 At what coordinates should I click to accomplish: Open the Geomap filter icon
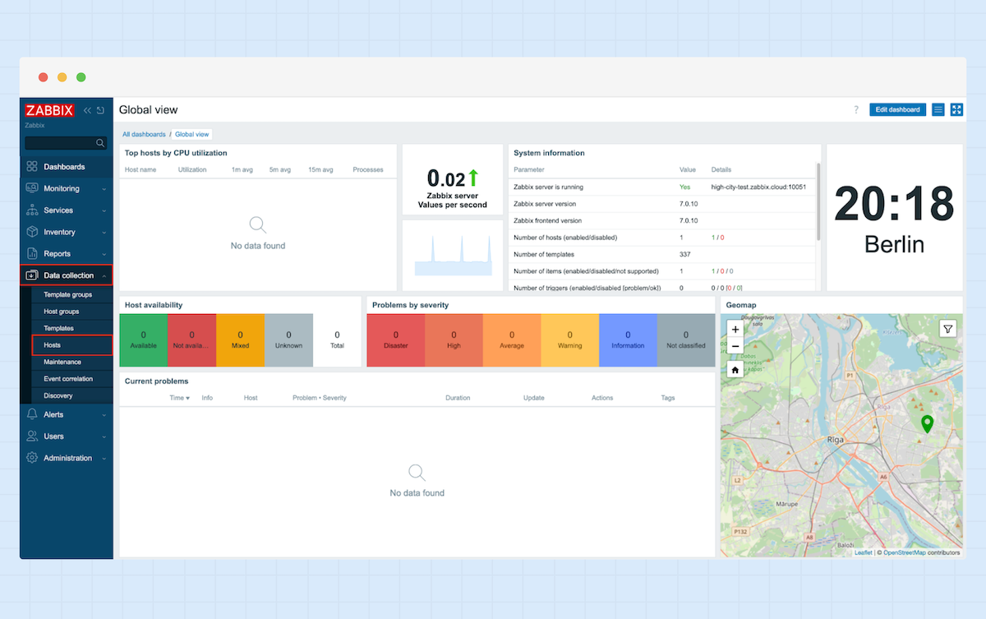[x=948, y=329]
